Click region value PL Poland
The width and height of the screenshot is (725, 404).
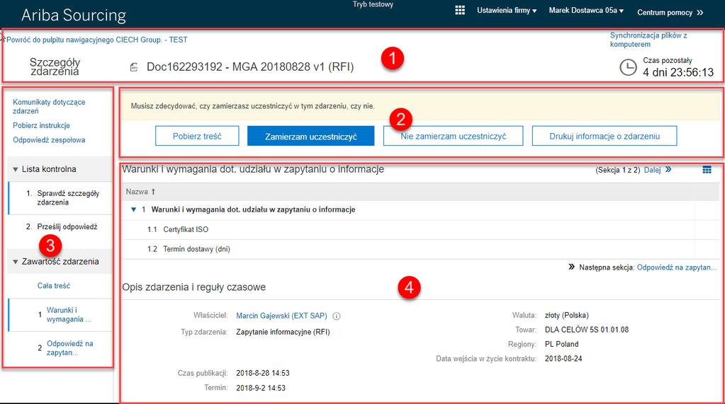coord(561,344)
